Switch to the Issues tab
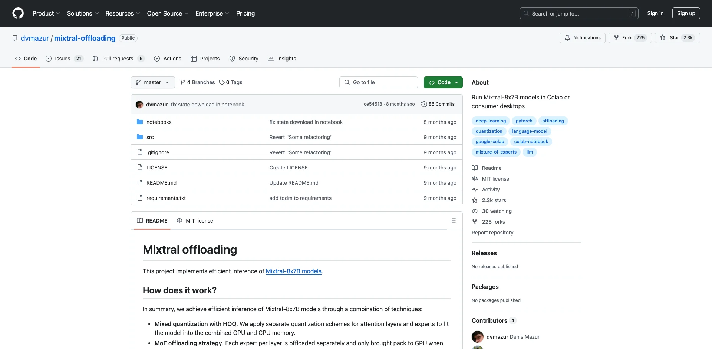Image resolution: width=712 pixels, height=349 pixels. [x=65, y=59]
